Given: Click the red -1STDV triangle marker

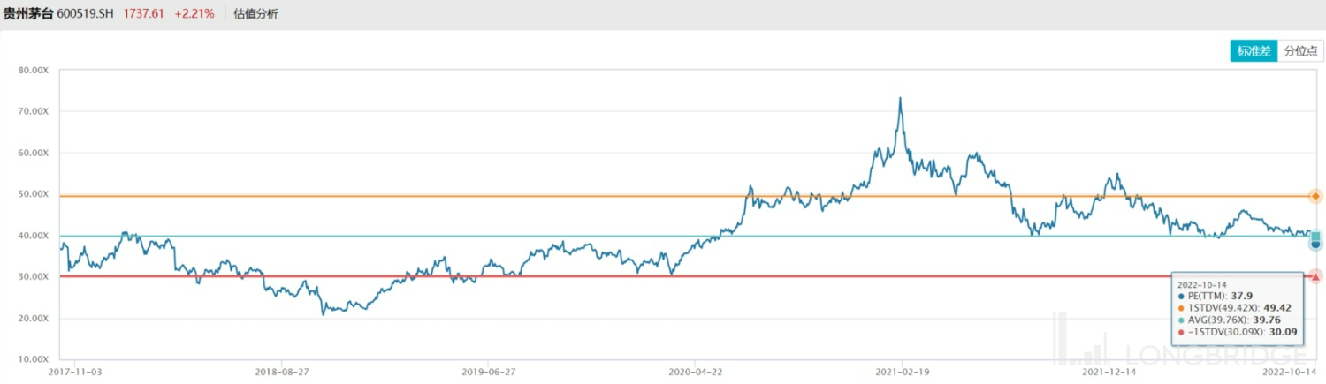Looking at the screenshot, I should click(1315, 276).
